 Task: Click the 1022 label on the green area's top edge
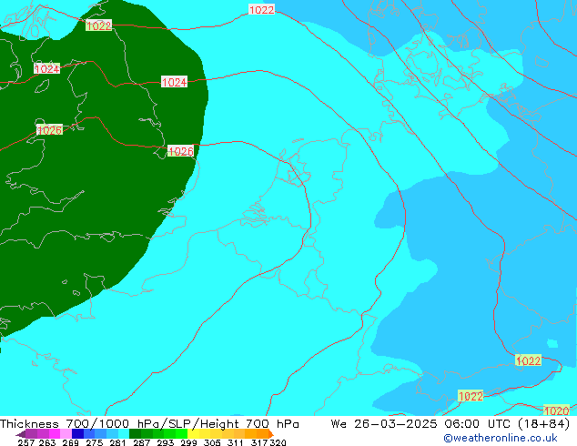(x=98, y=25)
